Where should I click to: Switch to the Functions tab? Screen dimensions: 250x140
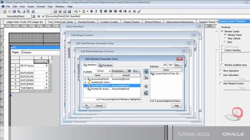click(x=105, y=65)
